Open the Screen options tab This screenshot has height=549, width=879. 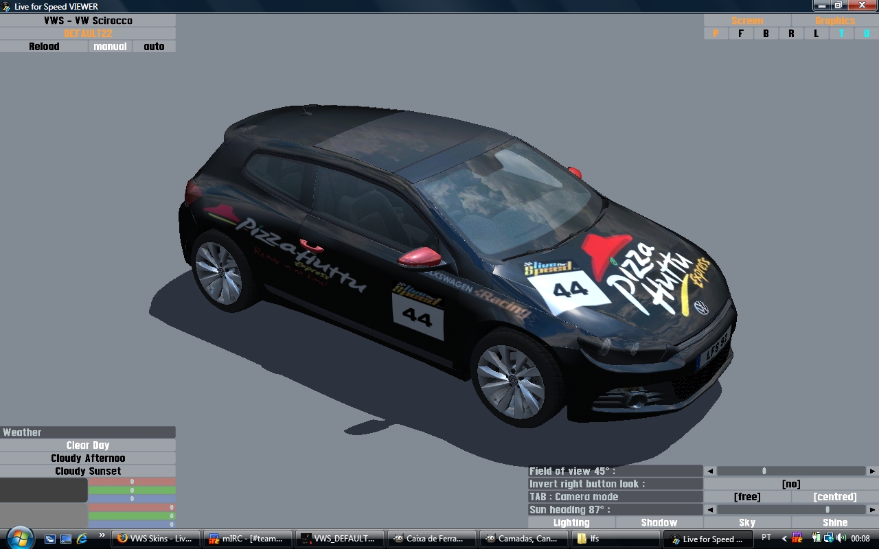747,21
